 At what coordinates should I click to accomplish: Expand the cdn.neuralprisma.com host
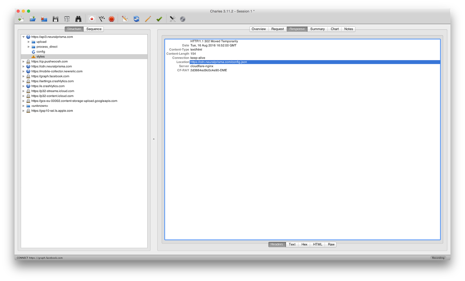(x=24, y=66)
